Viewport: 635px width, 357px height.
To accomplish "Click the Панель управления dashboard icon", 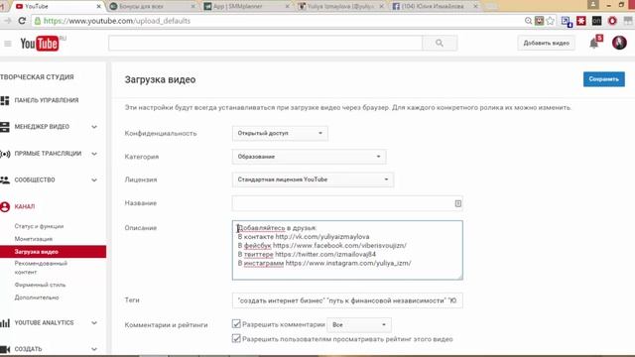I will (5, 100).
